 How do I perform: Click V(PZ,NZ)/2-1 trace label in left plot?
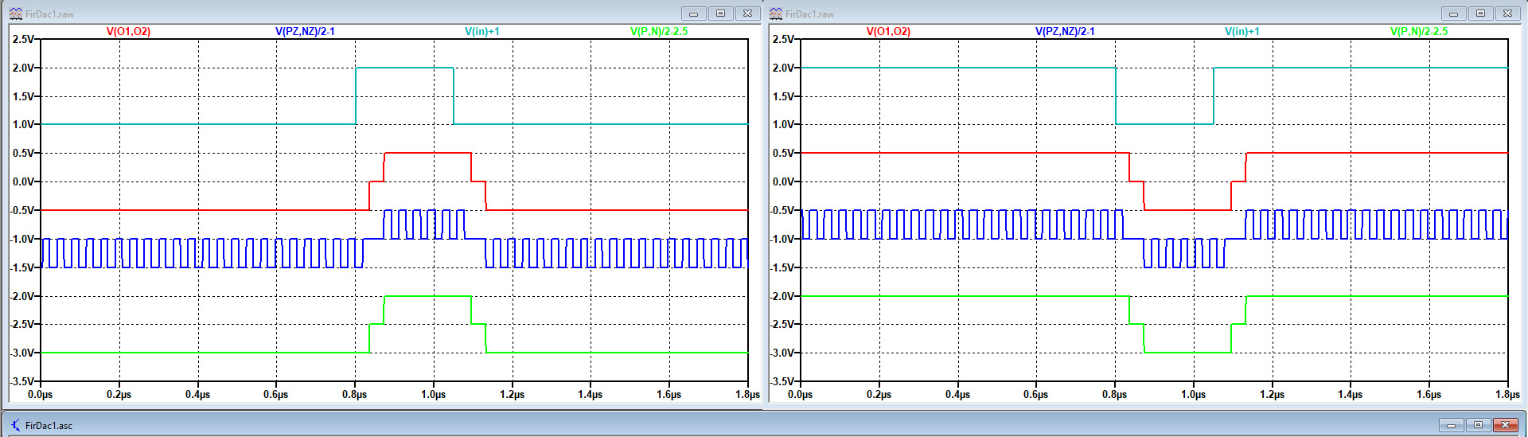click(x=305, y=31)
